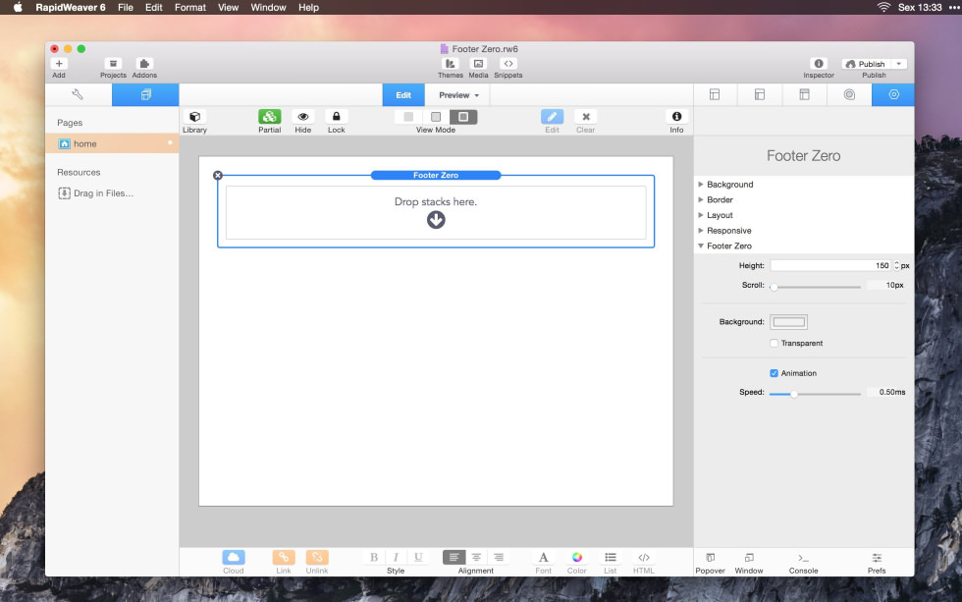Image resolution: width=962 pixels, height=602 pixels.
Task: Open the Window menu
Action: pyautogui.click(x=268, y=7)
